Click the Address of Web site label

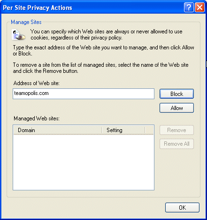pos(37,83)
